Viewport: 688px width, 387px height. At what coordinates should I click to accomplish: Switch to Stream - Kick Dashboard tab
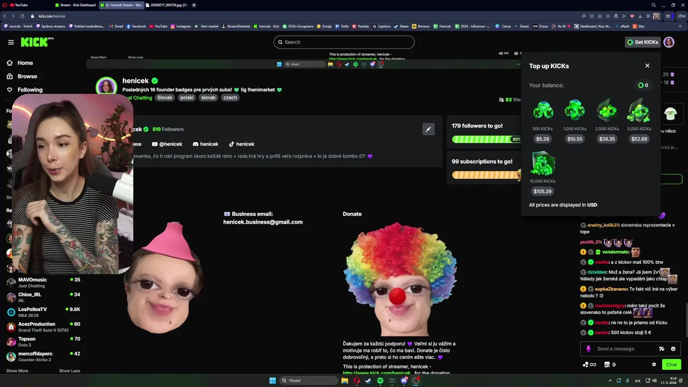[x=75, y=5]
